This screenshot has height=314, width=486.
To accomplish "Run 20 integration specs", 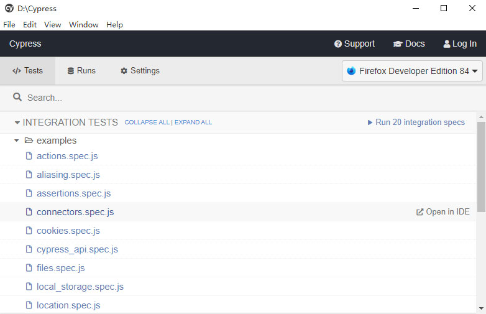I will [416, 122].
